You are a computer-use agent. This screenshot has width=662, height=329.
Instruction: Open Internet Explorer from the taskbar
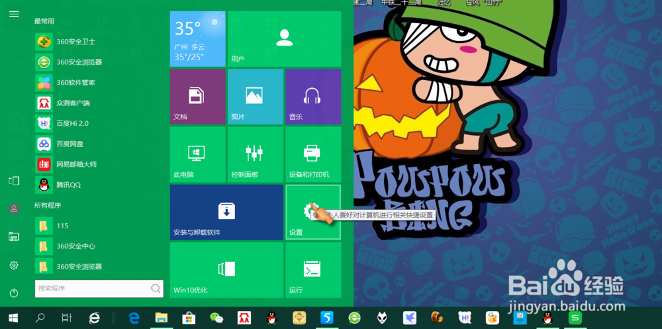tap(95, 318)
